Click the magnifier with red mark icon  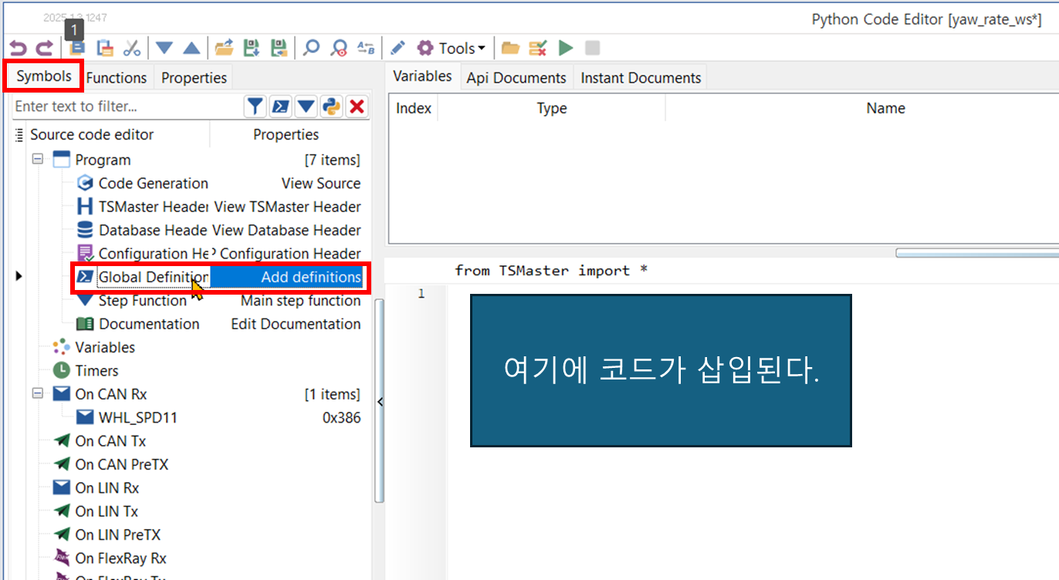coord(338,49)
